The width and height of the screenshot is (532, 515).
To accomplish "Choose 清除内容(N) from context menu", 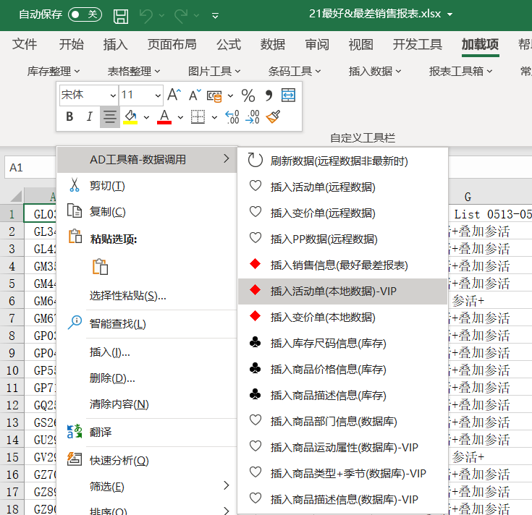I will [147, 404].
